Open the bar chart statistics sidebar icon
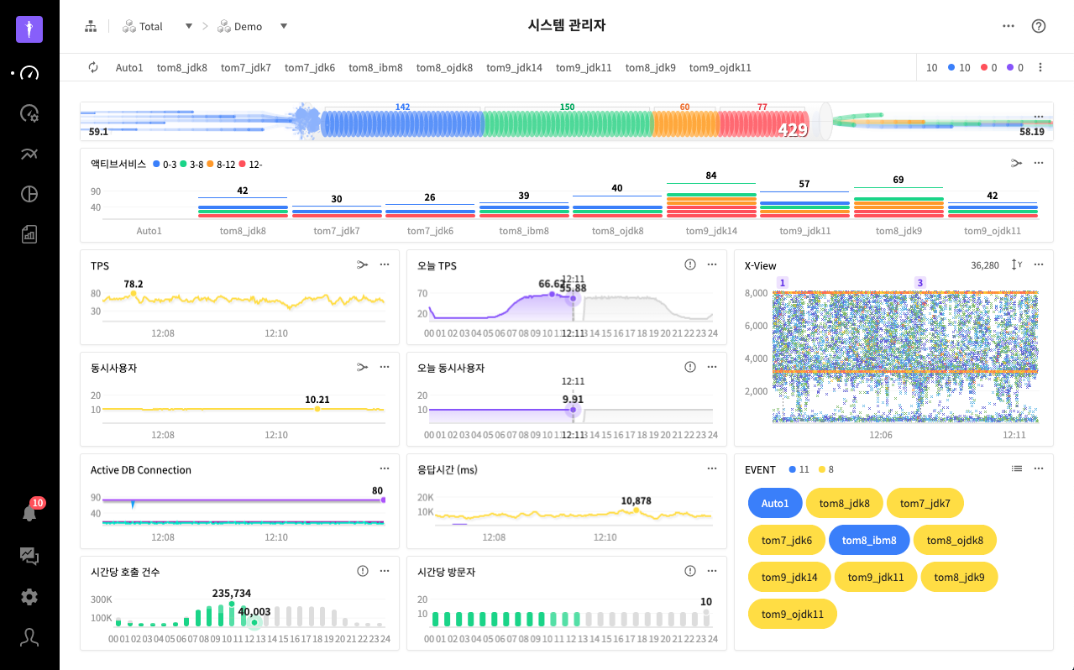 point(29,234)
